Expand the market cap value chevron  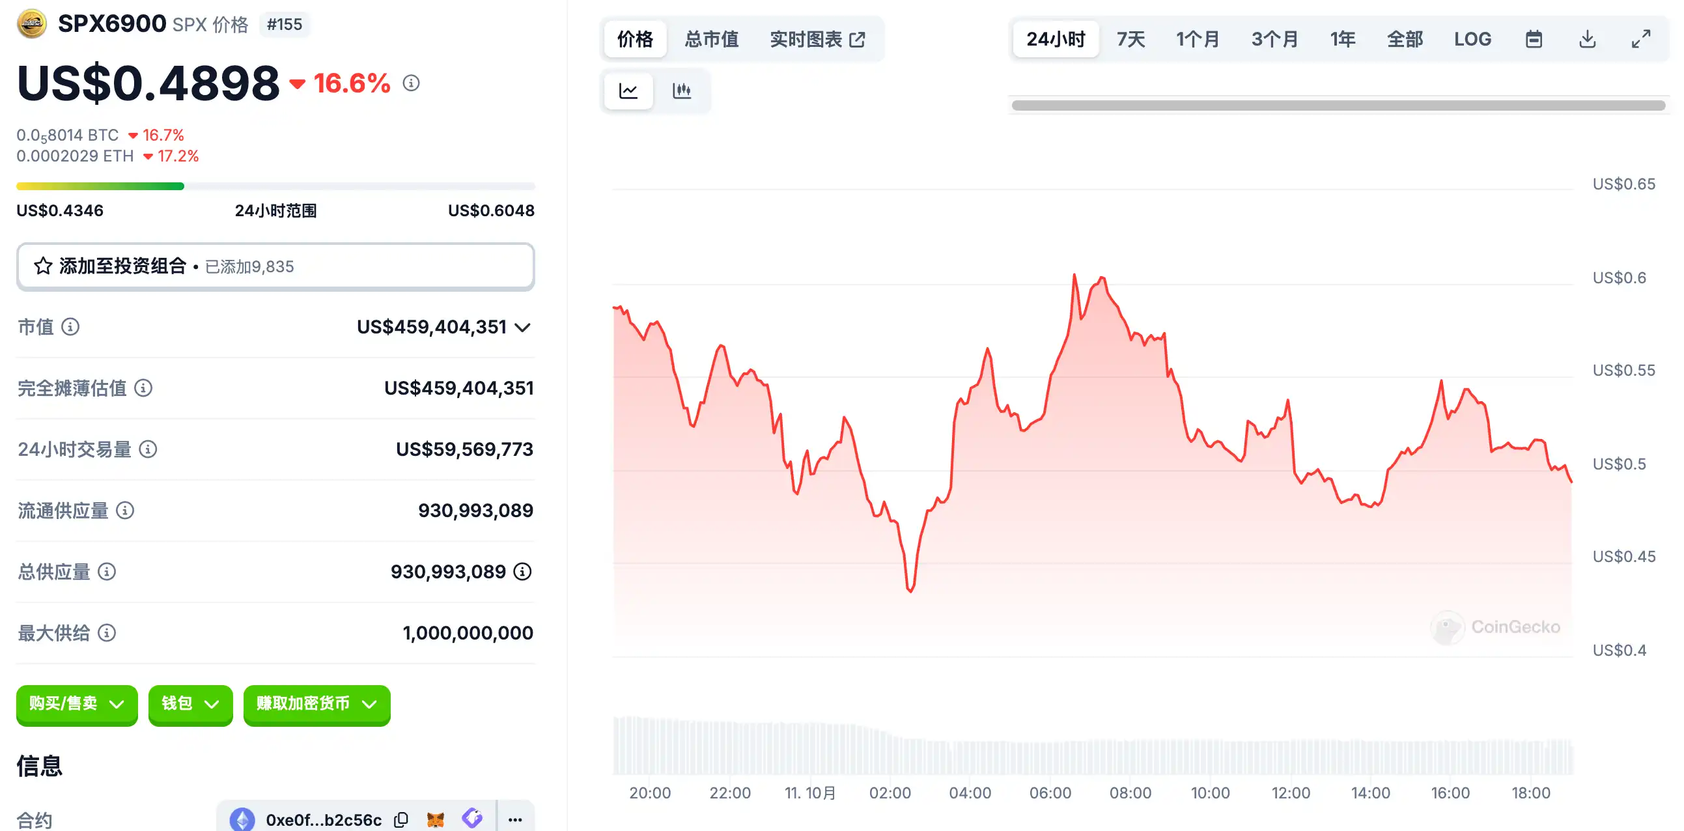tap(522, 327)
